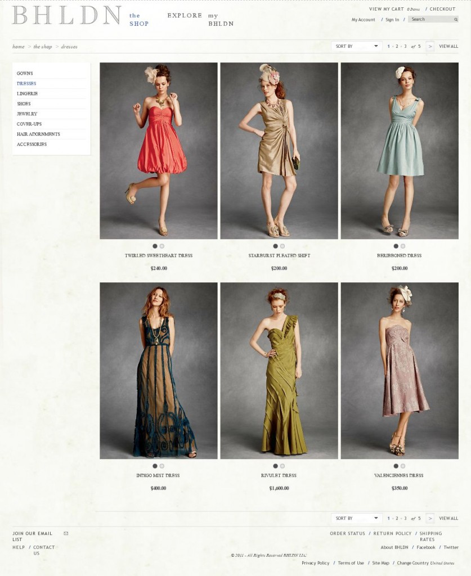Open My Account link
The height and width of the screenshot is (576, 471).
[364, 20]
